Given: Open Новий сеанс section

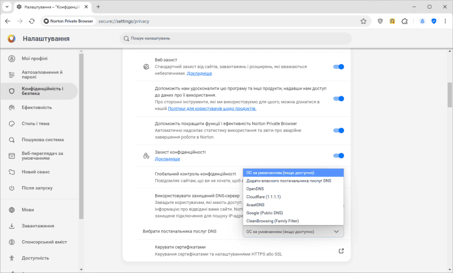Looking at the screenshot, I should coord(39,172).
